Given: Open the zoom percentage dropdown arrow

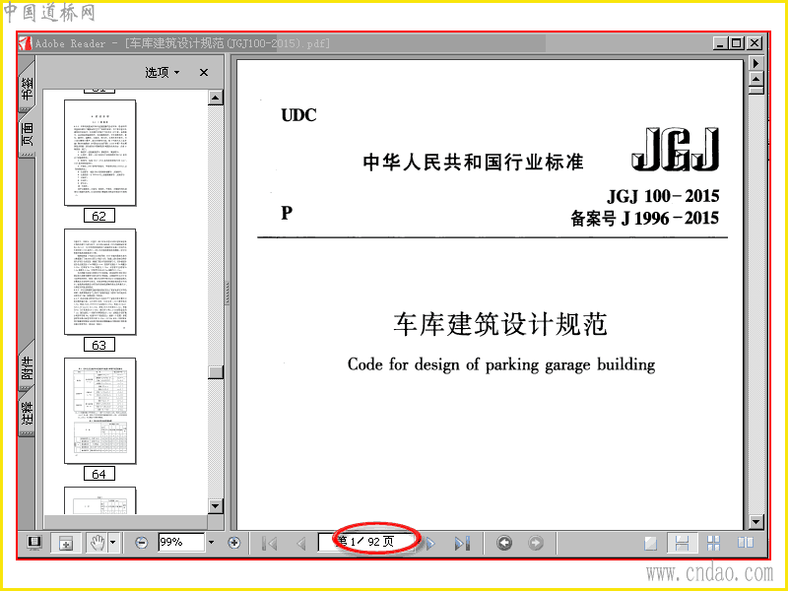Looking at the screenshot, I should point(211,543).
